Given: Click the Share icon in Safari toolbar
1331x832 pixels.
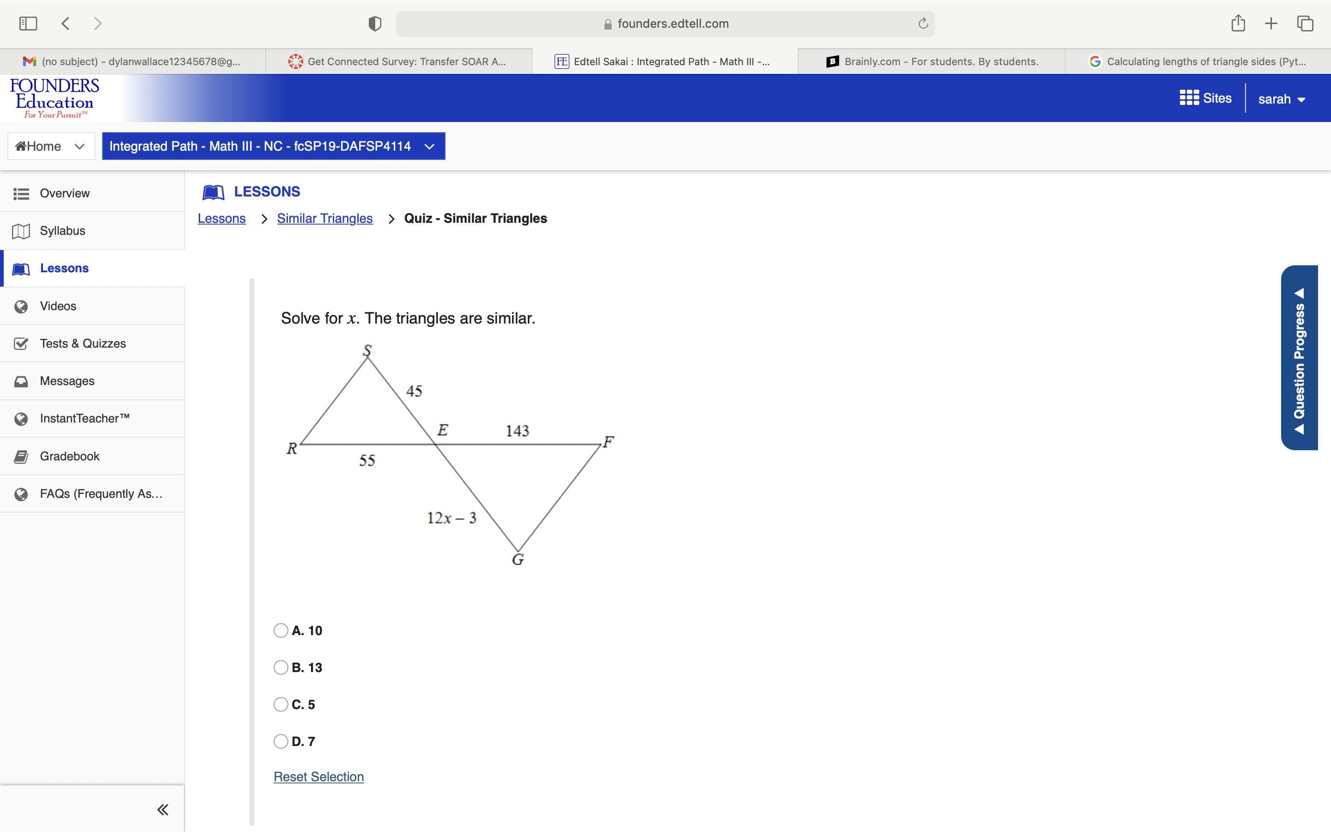Looking at the screenshot, I should click(x=1238, y=23).
